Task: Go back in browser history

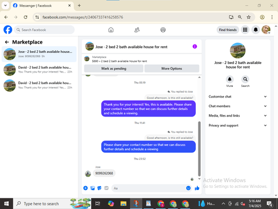Action: coord(6,17)
